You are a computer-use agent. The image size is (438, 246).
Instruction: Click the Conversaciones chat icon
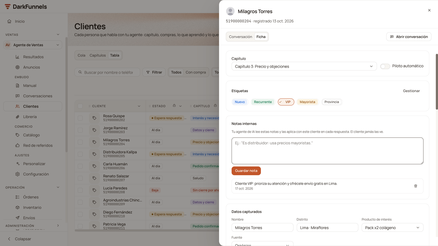pos(18,96)
